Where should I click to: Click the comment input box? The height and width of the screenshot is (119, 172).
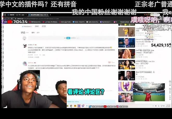pyautogui.click(x=72, y=38)
